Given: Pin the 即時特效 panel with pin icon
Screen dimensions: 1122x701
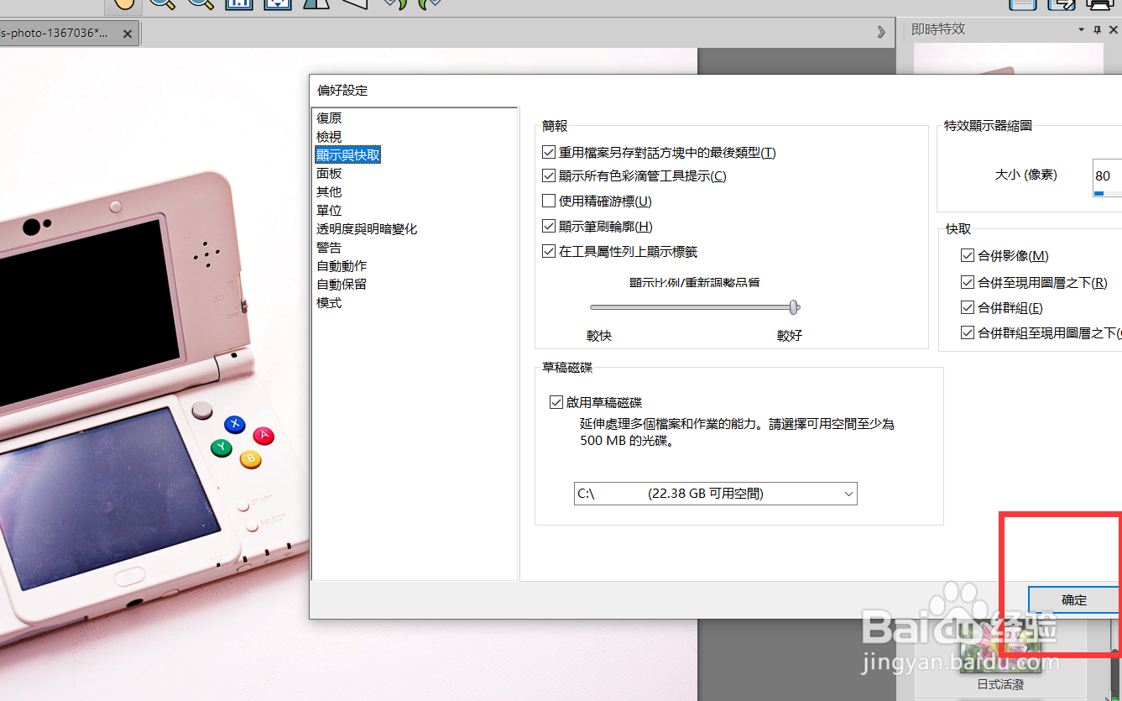Looking at the screenshot, I should (1097, 29).
